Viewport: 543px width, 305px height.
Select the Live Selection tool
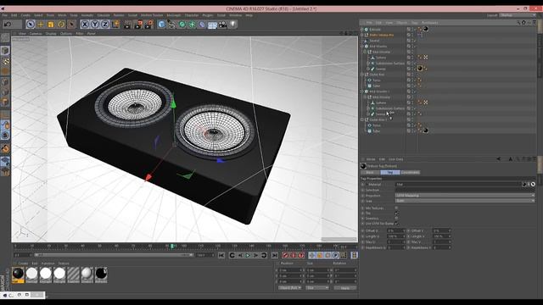tap(31, 25)
